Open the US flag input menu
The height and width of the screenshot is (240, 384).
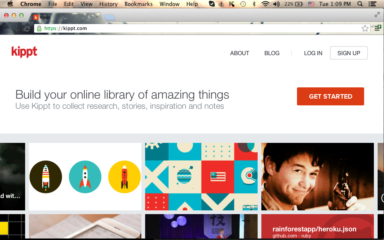pos(311,4)
